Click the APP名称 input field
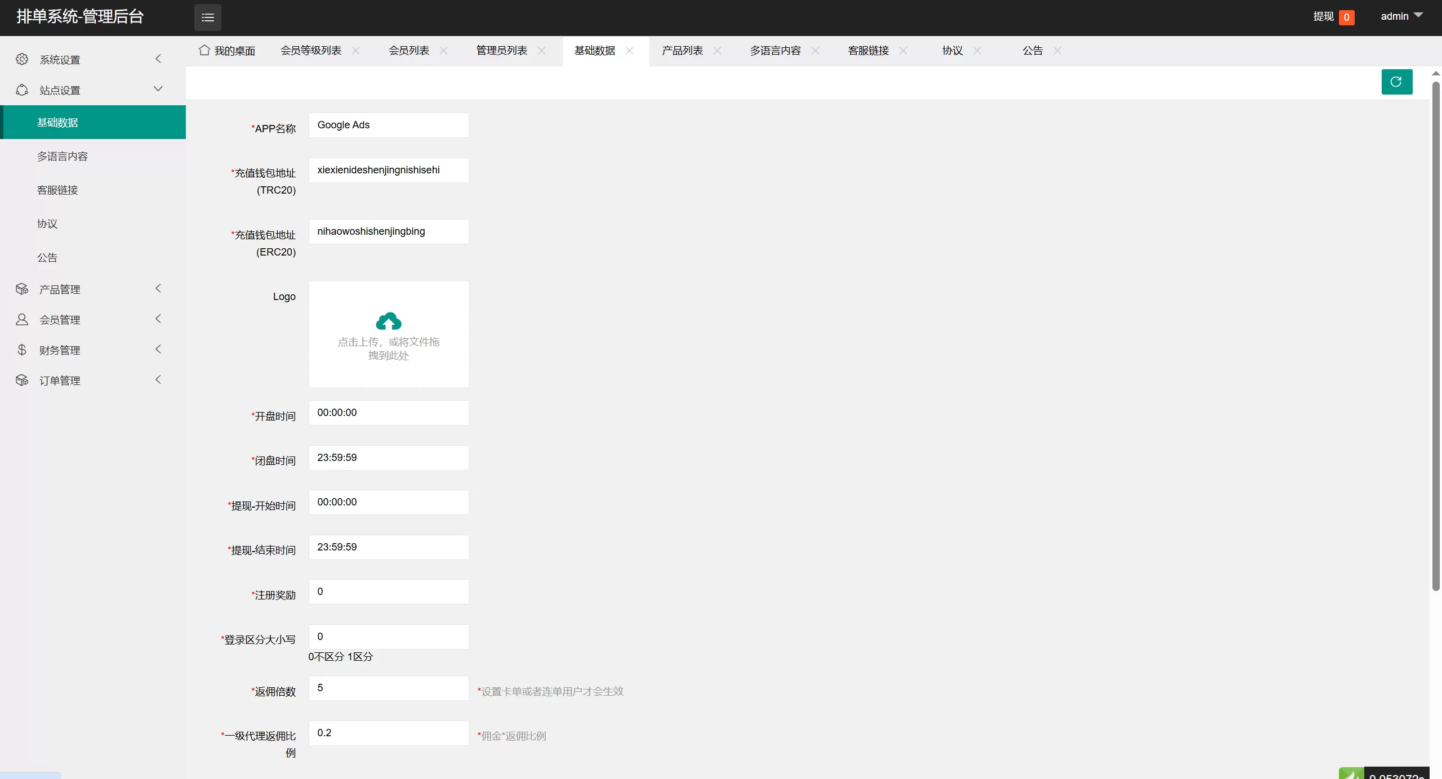The height and width of the screenshot is (779, 1442). [x=388, y=125]
